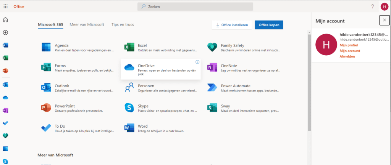Click the Office logo text
The width and height of the screenshot is (391, 165).
click(19, 6)
